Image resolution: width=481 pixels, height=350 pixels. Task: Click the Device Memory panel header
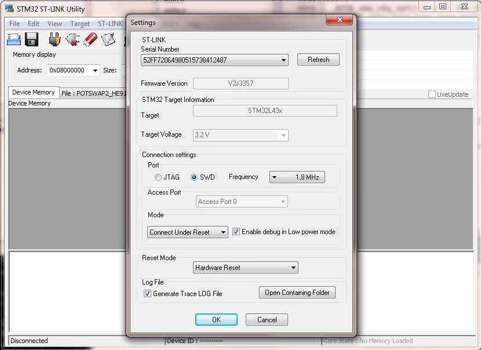(x=30, y=103)
